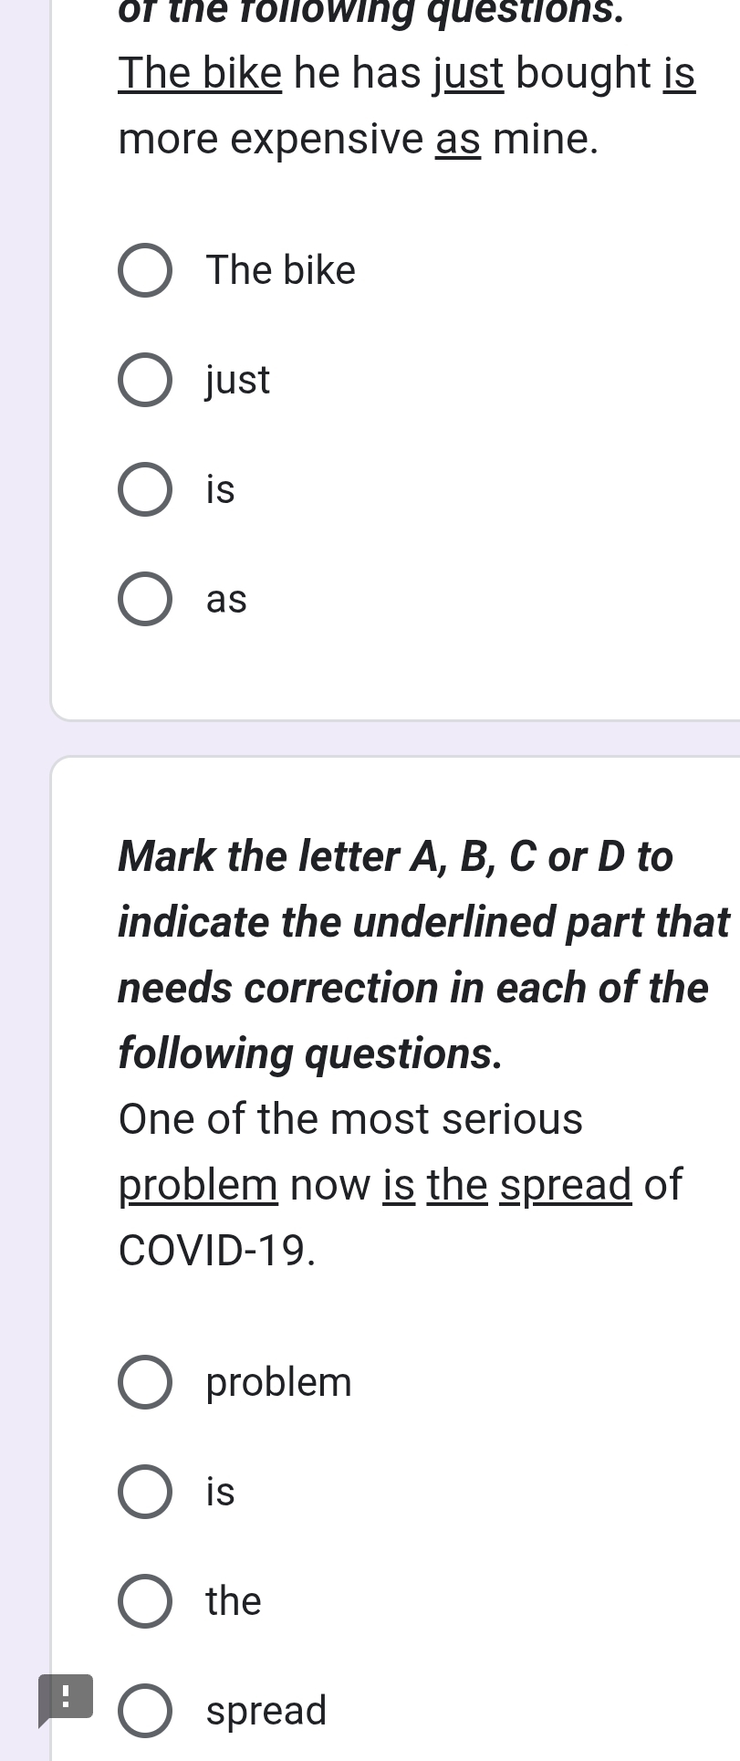740x1761 pixels.
Task: Mark the "spread" answer radio circle
Action: click(144, 1711)
